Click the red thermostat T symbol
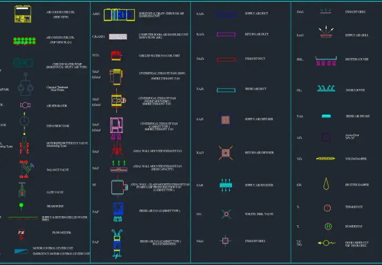Viewport: 382px width, 265px height. (327, 208)
